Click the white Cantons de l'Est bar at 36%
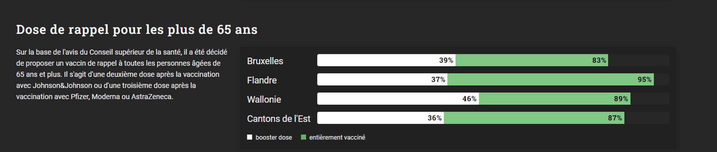 [381, 118]
